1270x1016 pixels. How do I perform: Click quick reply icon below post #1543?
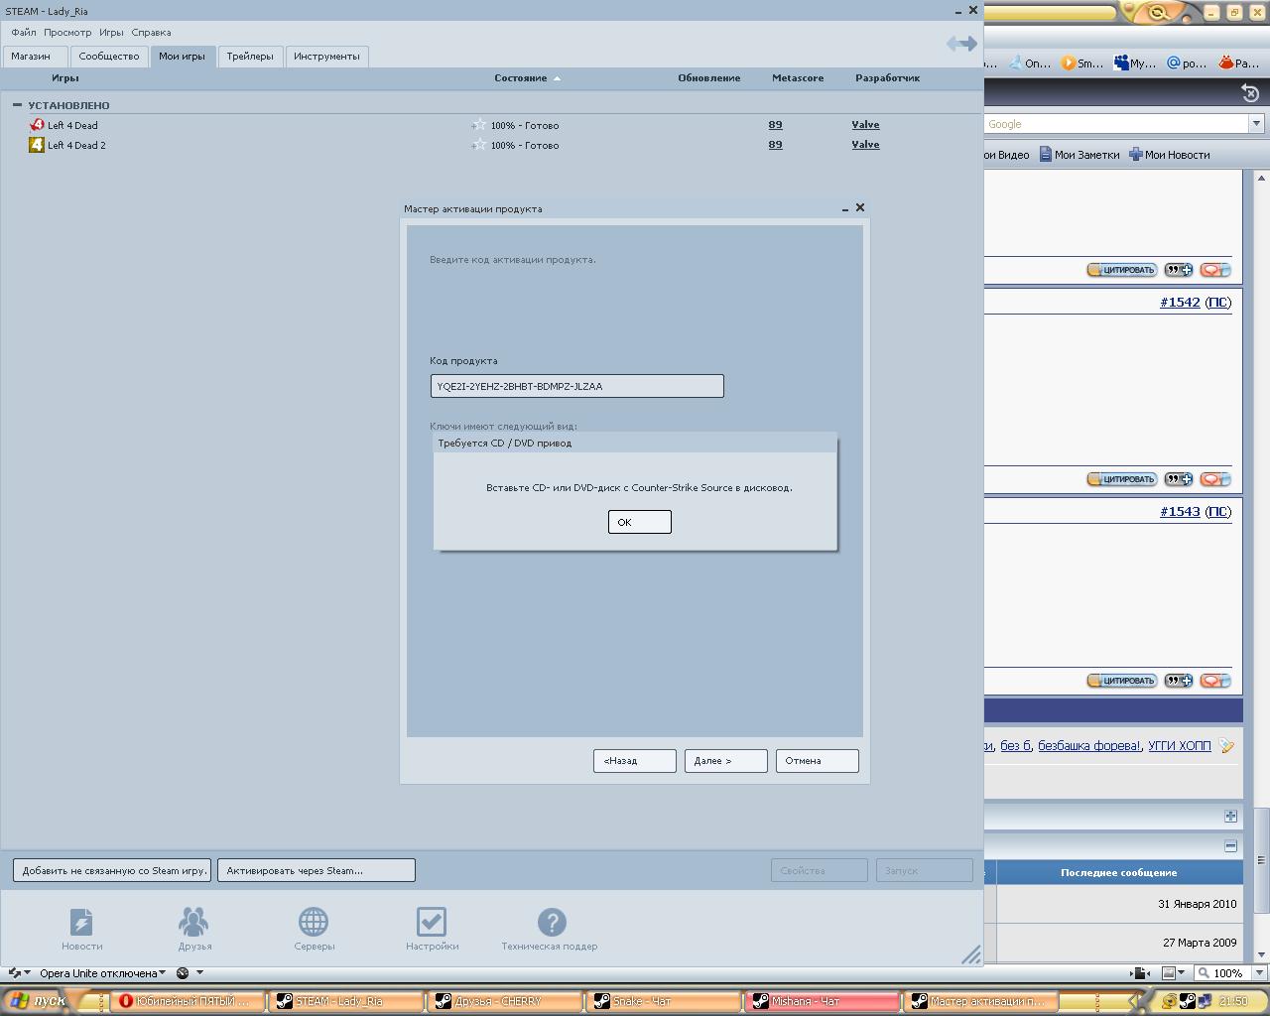coord(1215,681)
